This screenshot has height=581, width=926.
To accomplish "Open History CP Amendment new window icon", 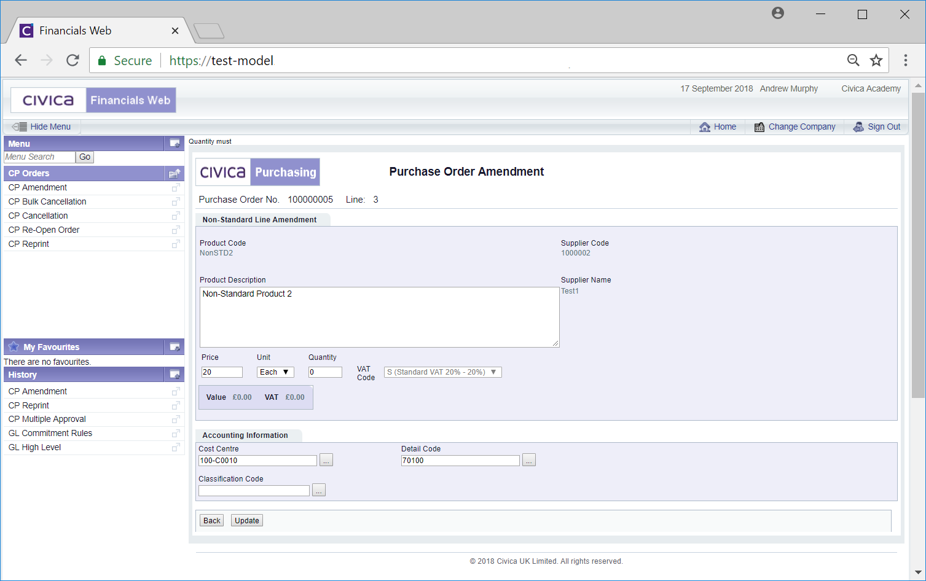I will 176,391.
